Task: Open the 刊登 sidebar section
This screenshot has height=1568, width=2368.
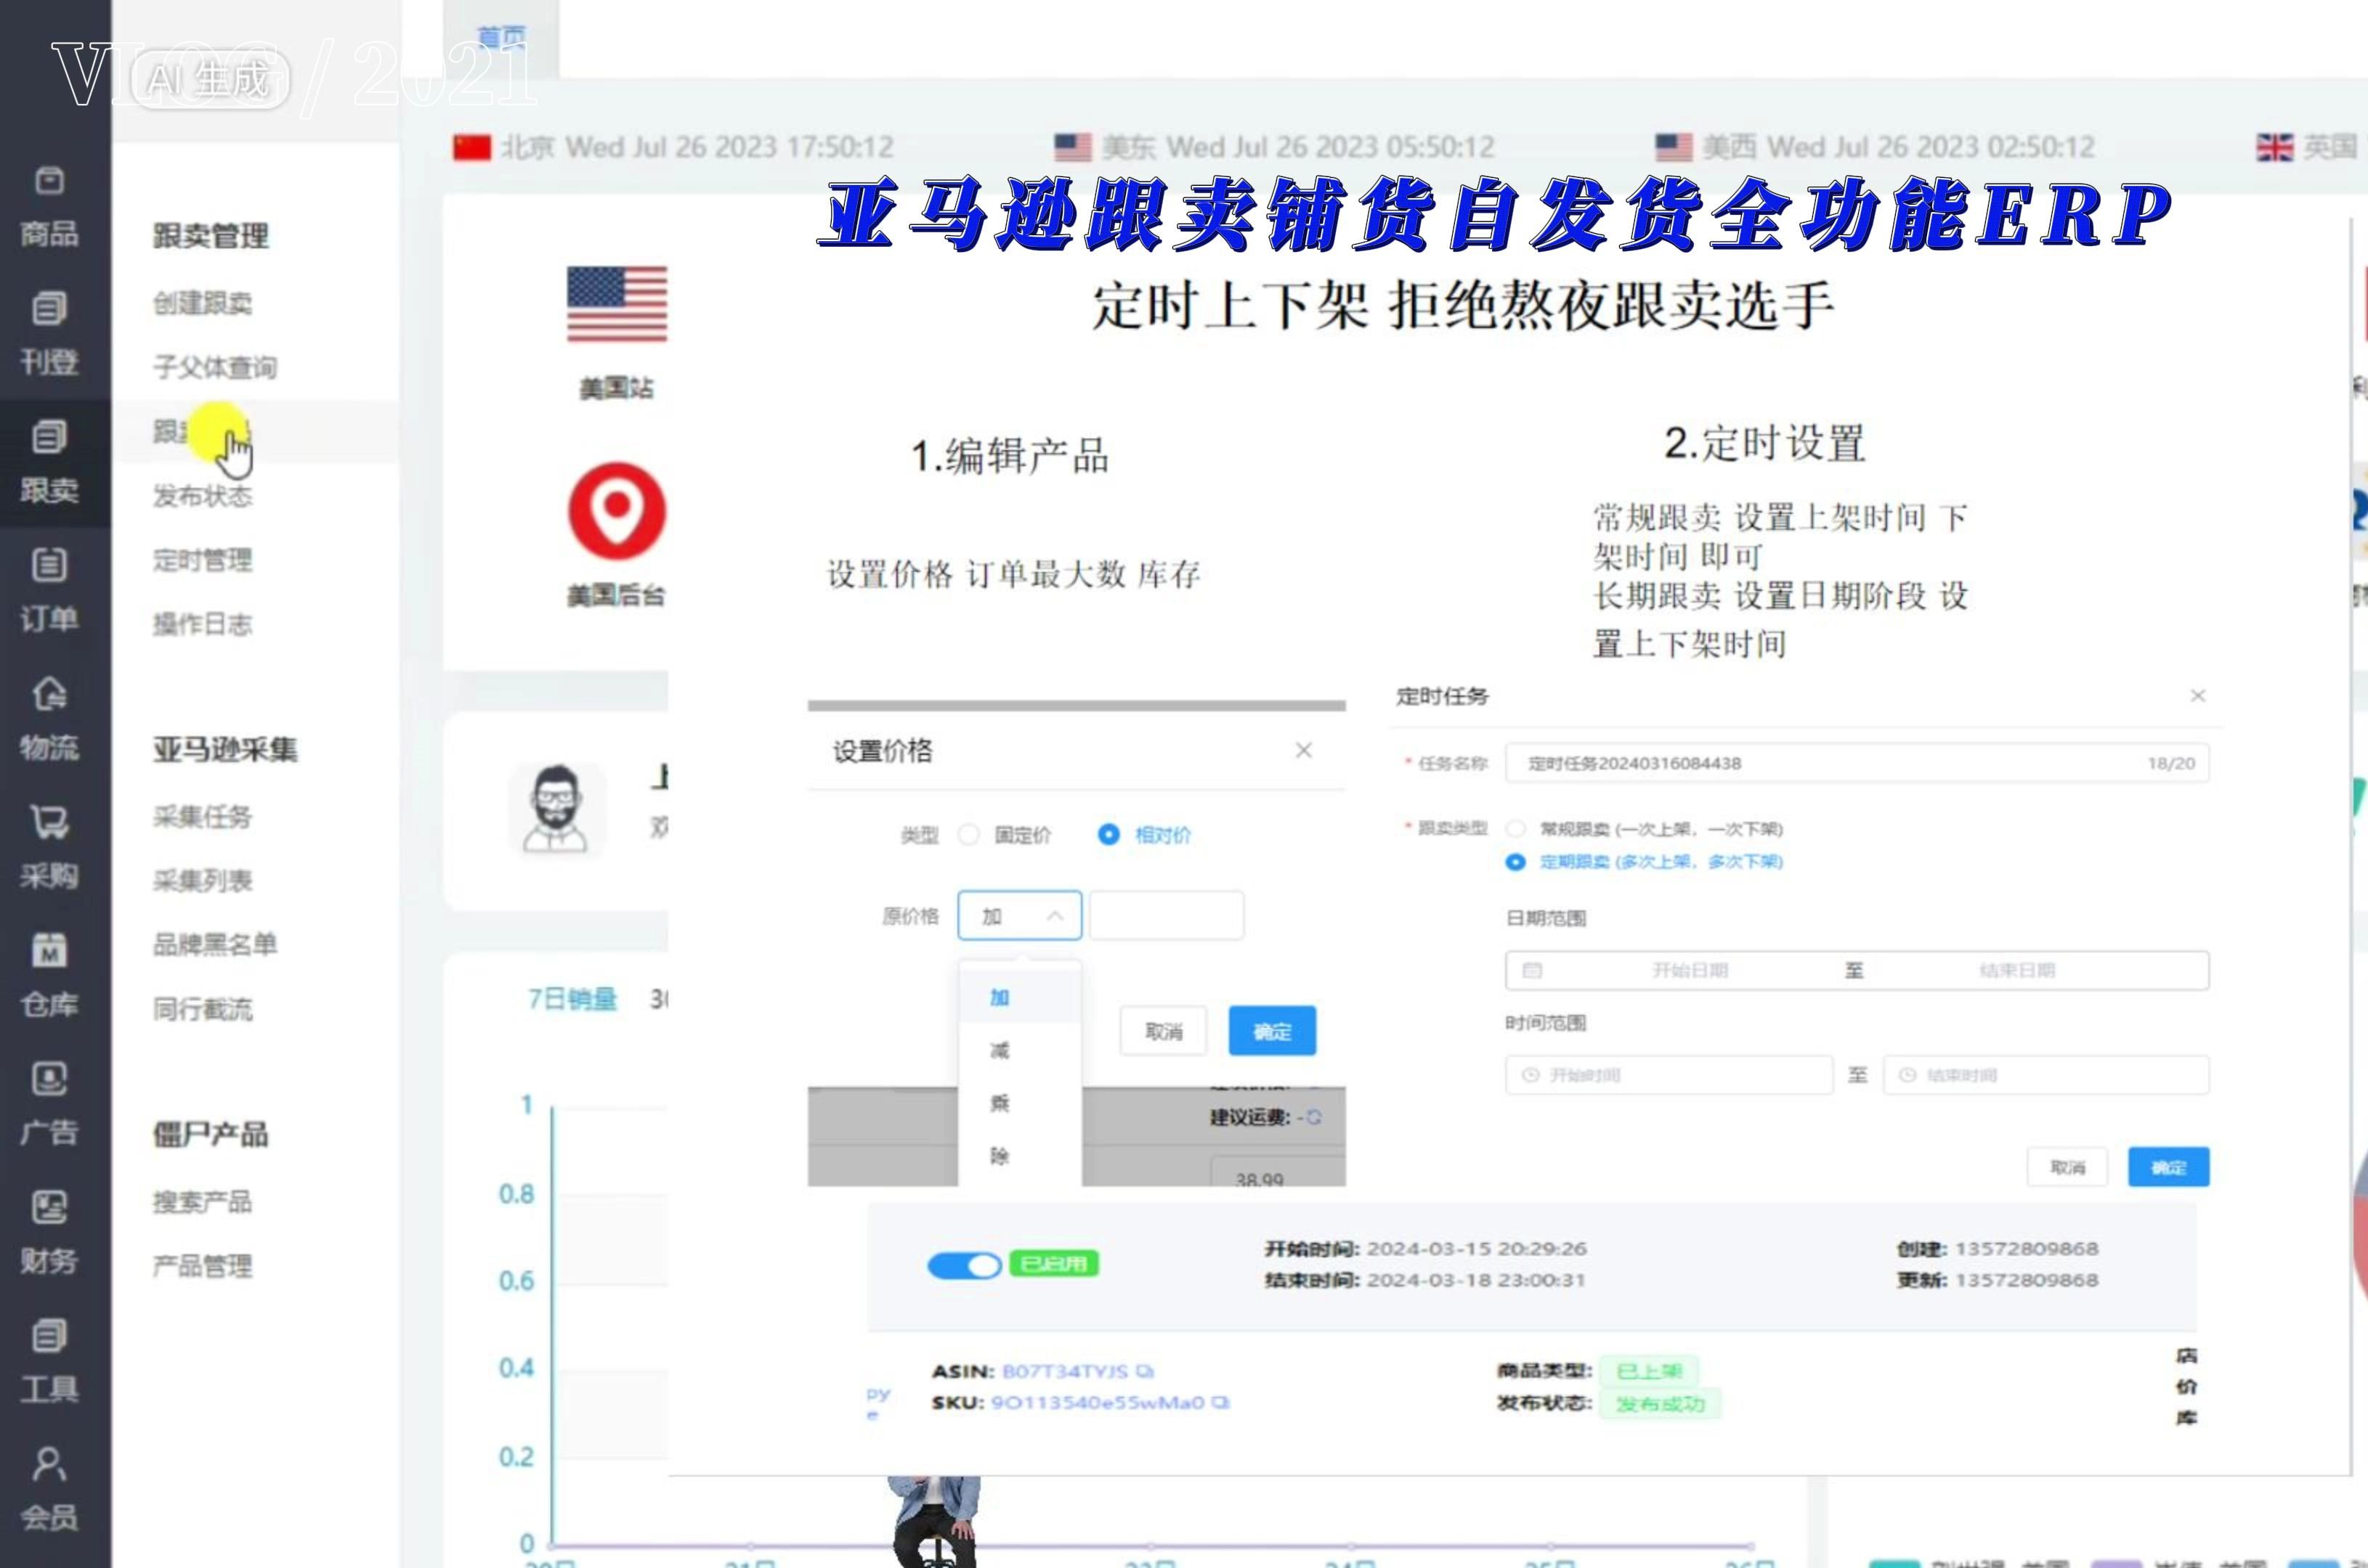Action: tap(49, 335)
